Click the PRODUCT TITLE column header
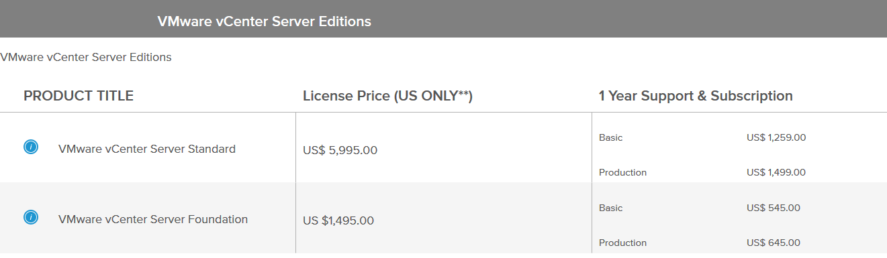Image resolution: width=887 pixels, height=258 pixels. point(79,96)
